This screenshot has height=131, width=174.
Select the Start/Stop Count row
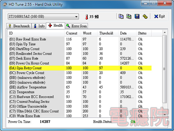(x=80, y=49)
